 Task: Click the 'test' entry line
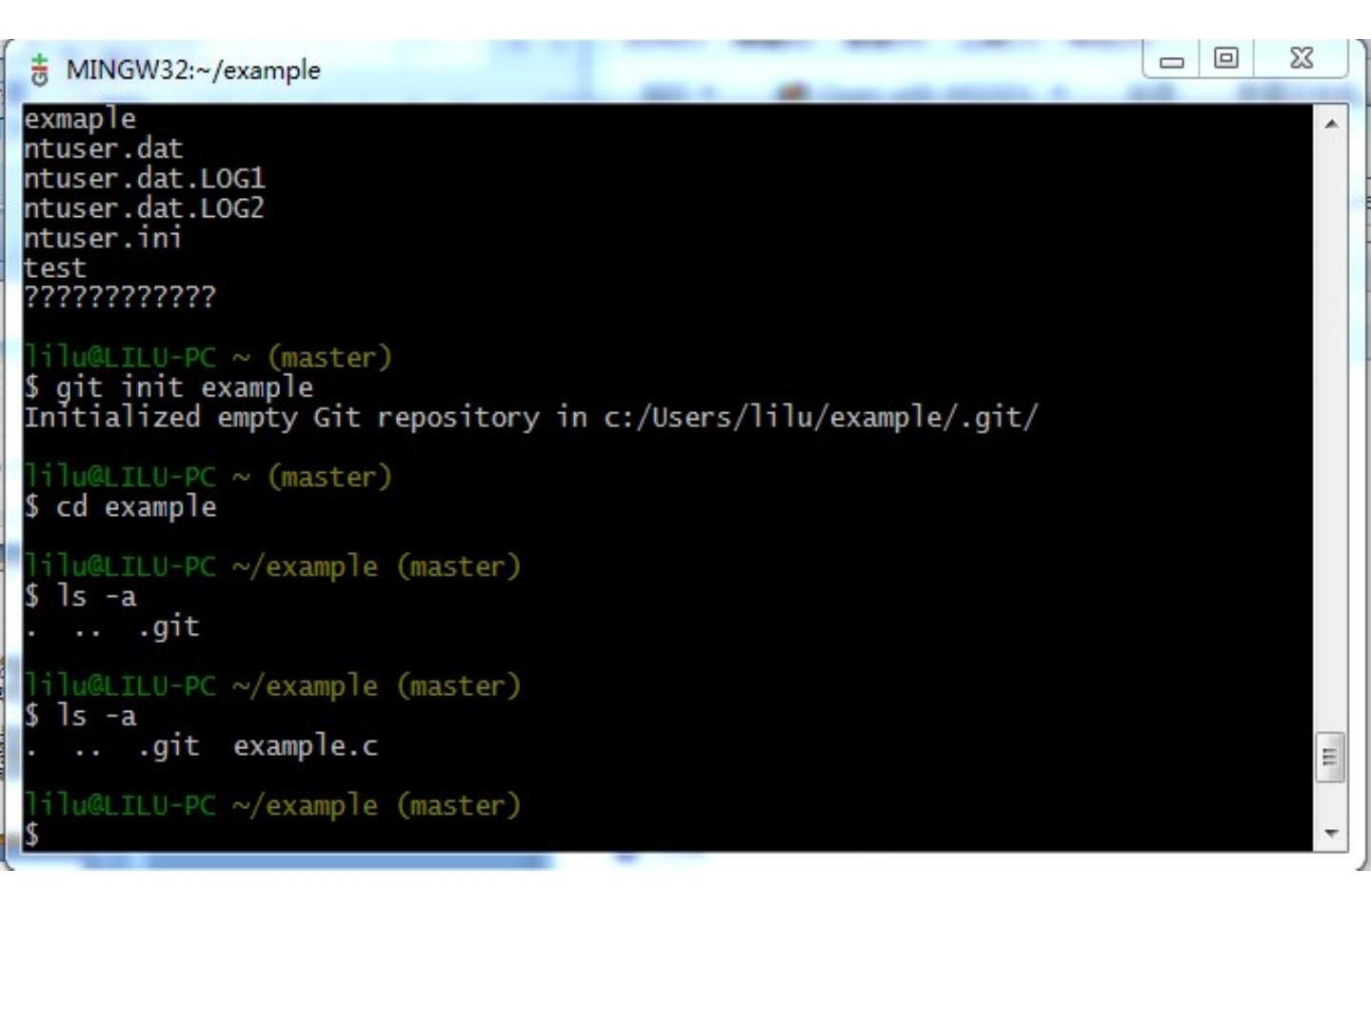point(55,267)
